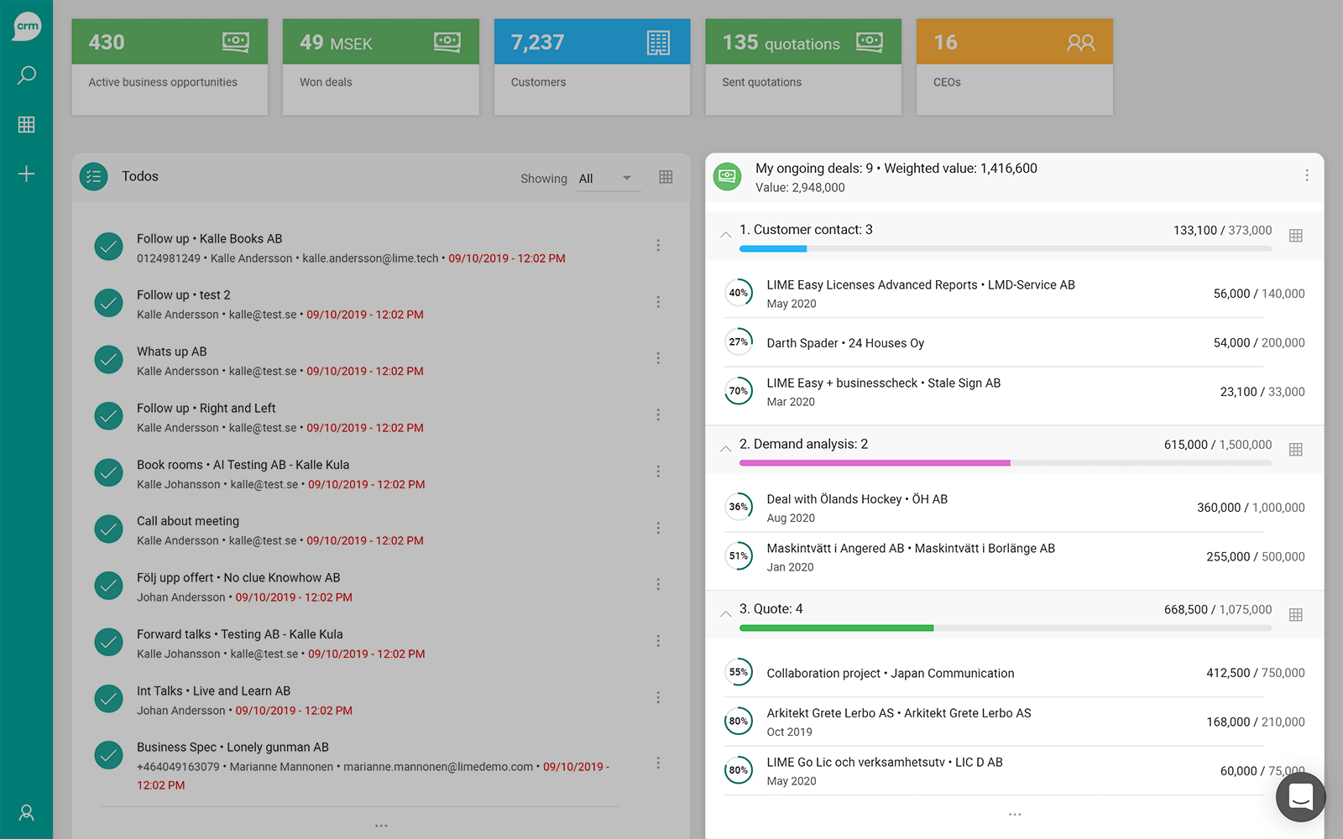1343x839 pixels.
Task: Open Active business opportunities card
Action: (170, 67)
